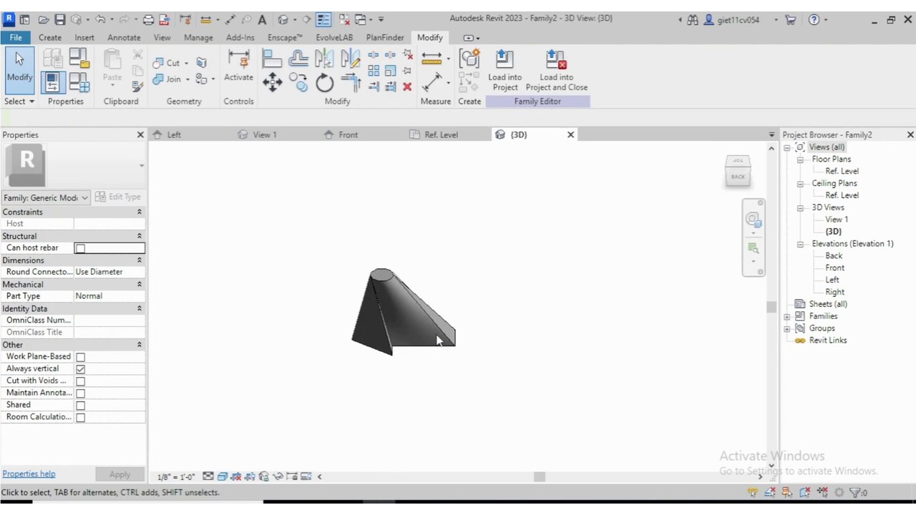The image size is (916, 515).
Task: Collapse the Identity Data section
Action: point(139,308)
